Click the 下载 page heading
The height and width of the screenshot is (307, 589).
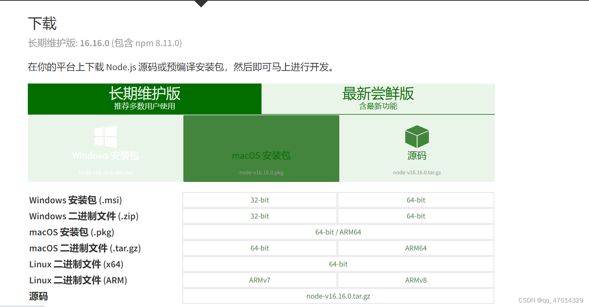42,24
